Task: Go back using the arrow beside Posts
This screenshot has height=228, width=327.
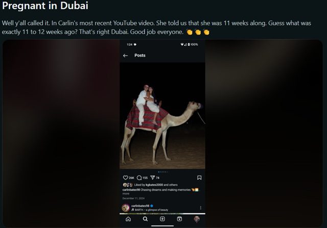Action: click(125, 56)
